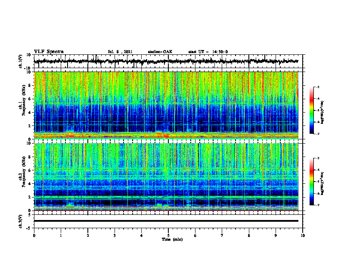Select the date "Jul 8, 2021" in the header
Image resolution: width=341 pixels, height=264 pixels.
pyautogui.click(x=120, y=52)
